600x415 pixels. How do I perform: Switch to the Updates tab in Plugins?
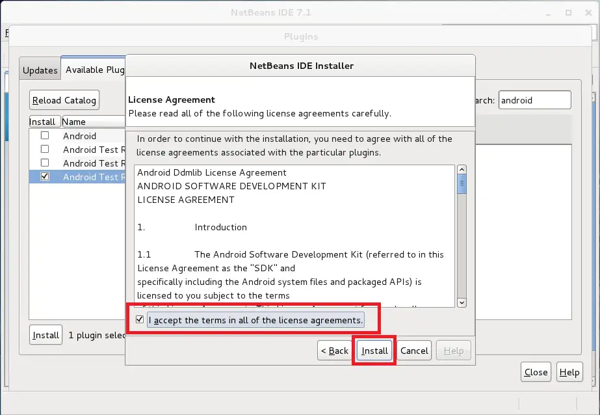(40, 70)
